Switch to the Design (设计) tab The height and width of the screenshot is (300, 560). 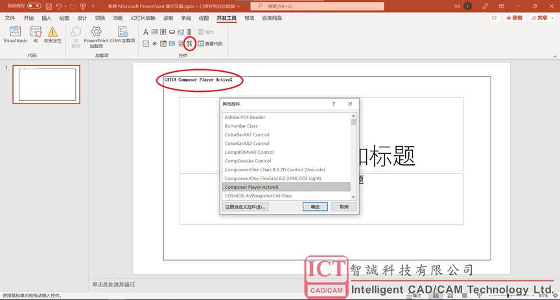[82, 18]
